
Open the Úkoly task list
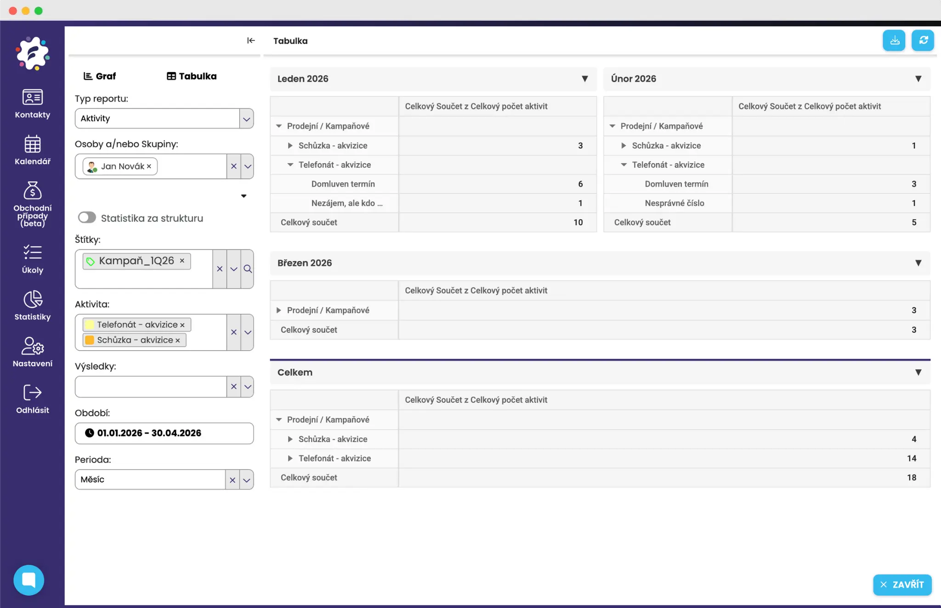tap(32, 259)
